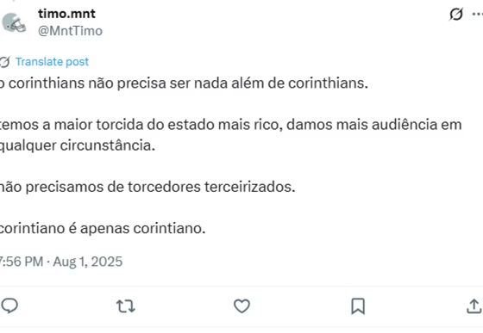Image resolution: width=483 pixels, height=333 pixels.
Task: Click the line corintiano é apenas corintiano
Action: click(x=103, y=228)
